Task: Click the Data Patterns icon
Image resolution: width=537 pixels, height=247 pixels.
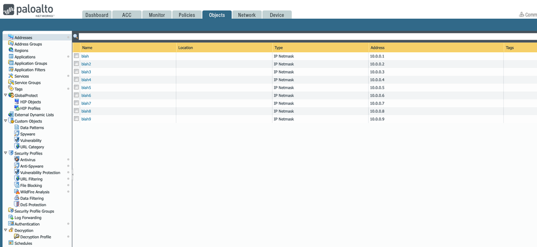Action: point(17,127)
